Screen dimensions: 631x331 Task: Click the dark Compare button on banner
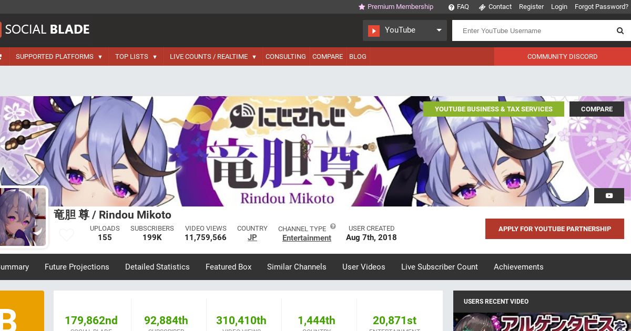click(x=597, y=109)
